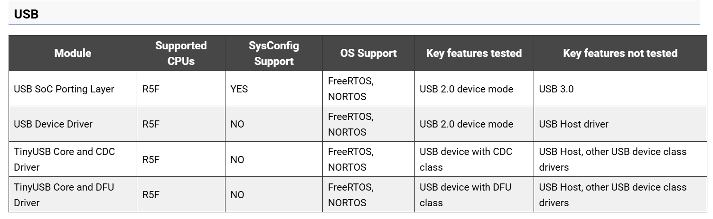Click the Key features not tested header
Screen dimensions: 713x219
pos(620,53)
